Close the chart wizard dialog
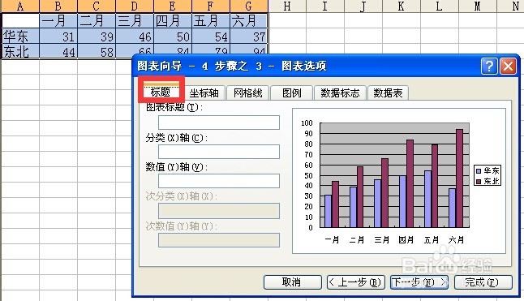 508,67
